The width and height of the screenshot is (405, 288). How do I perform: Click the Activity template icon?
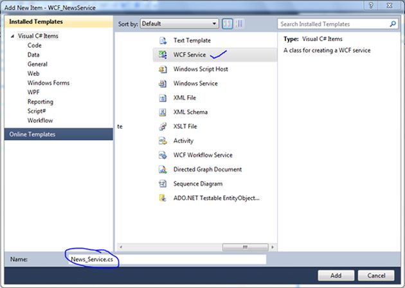(163, 141)
